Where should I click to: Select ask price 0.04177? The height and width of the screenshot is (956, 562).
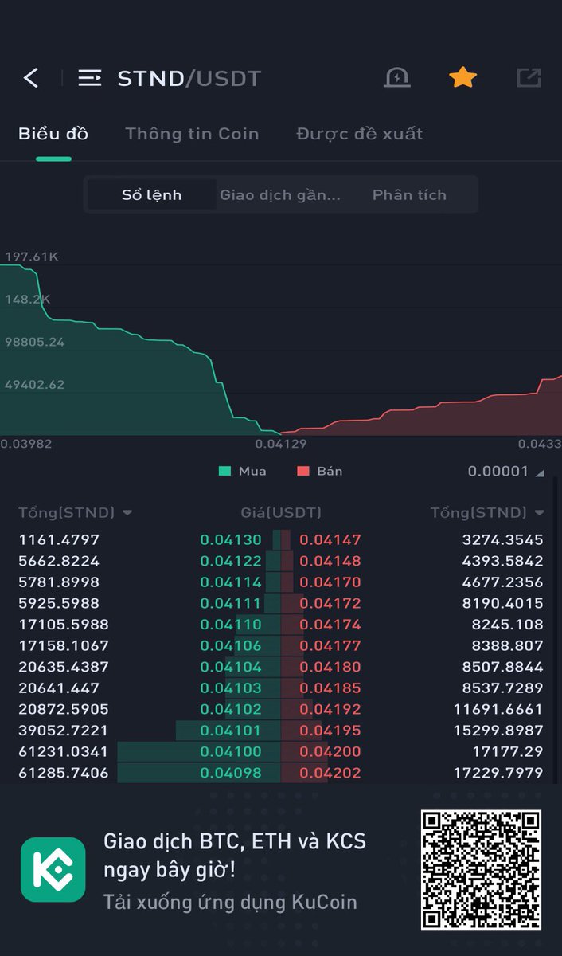tap(330, 645)
